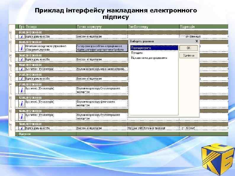The width and height of the screenshot is (235, 176).
Task: Select the 30.07.2012 00:00:00 group header
Action: point(72,55)
